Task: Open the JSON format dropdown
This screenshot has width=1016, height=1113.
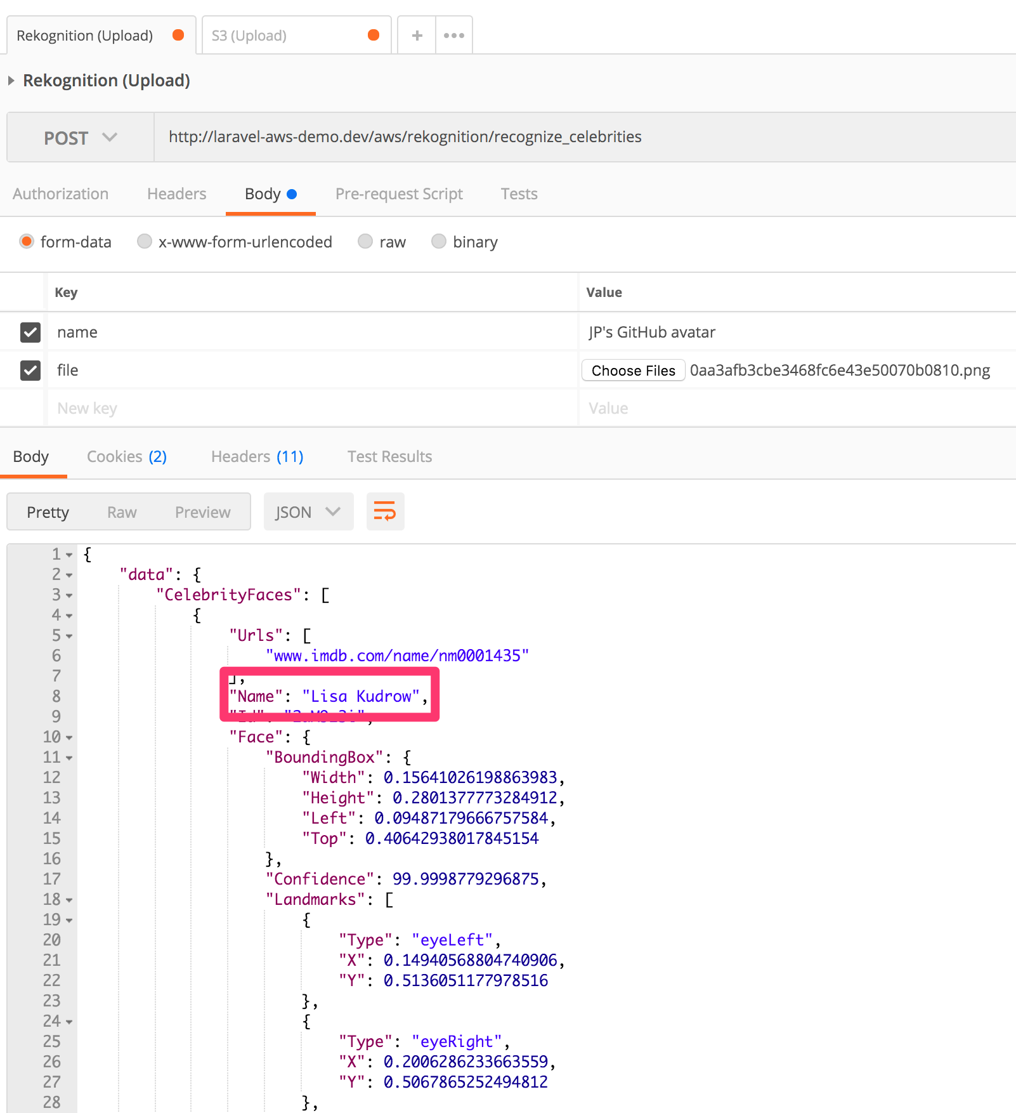Action: (308, 512)
